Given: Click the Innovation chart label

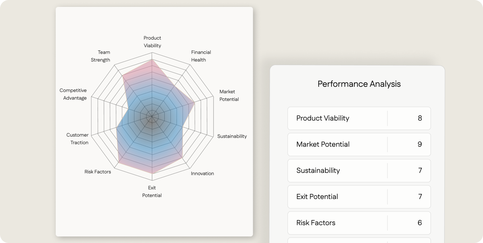Looking at the screenshot, I should click(202, 173).
